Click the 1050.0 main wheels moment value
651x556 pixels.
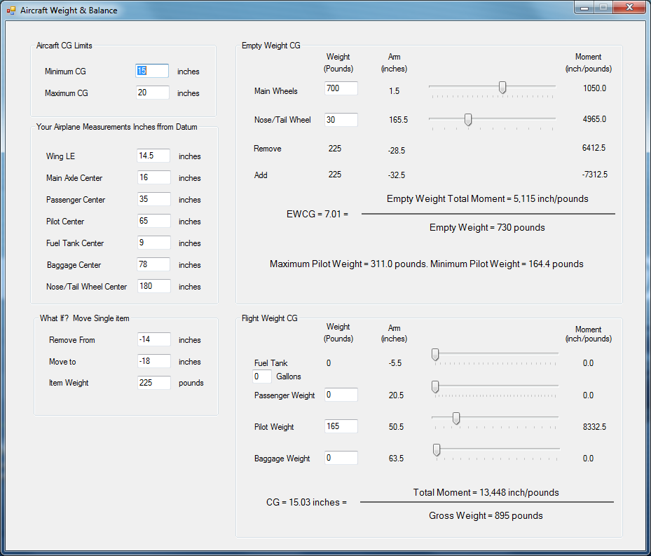pos(594,88)
